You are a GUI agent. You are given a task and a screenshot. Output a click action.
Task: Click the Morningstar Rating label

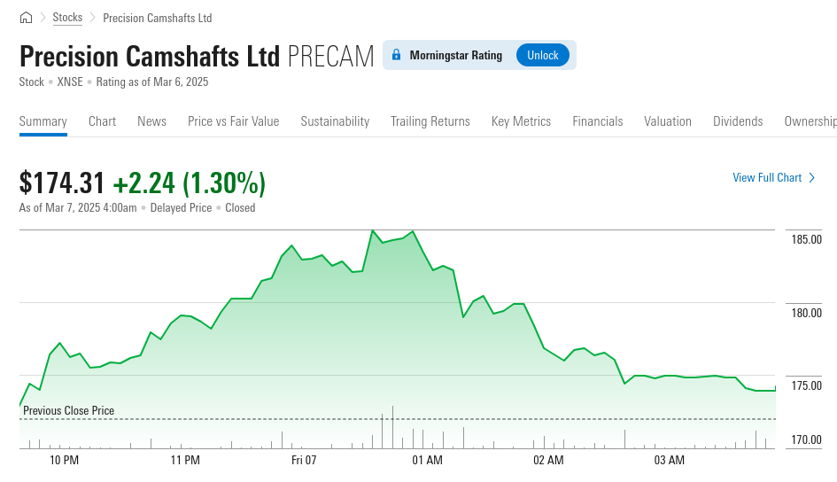455,55
